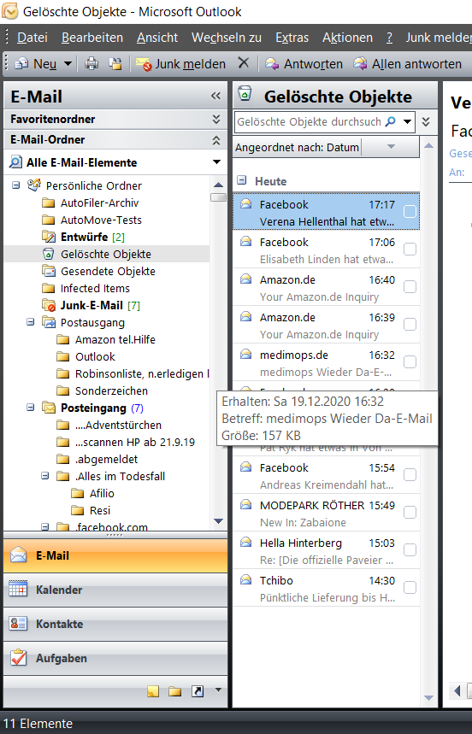472x734 pixels.
Task: Toggle flag box on Tchibo email
Action: click(x=410, y=587)
